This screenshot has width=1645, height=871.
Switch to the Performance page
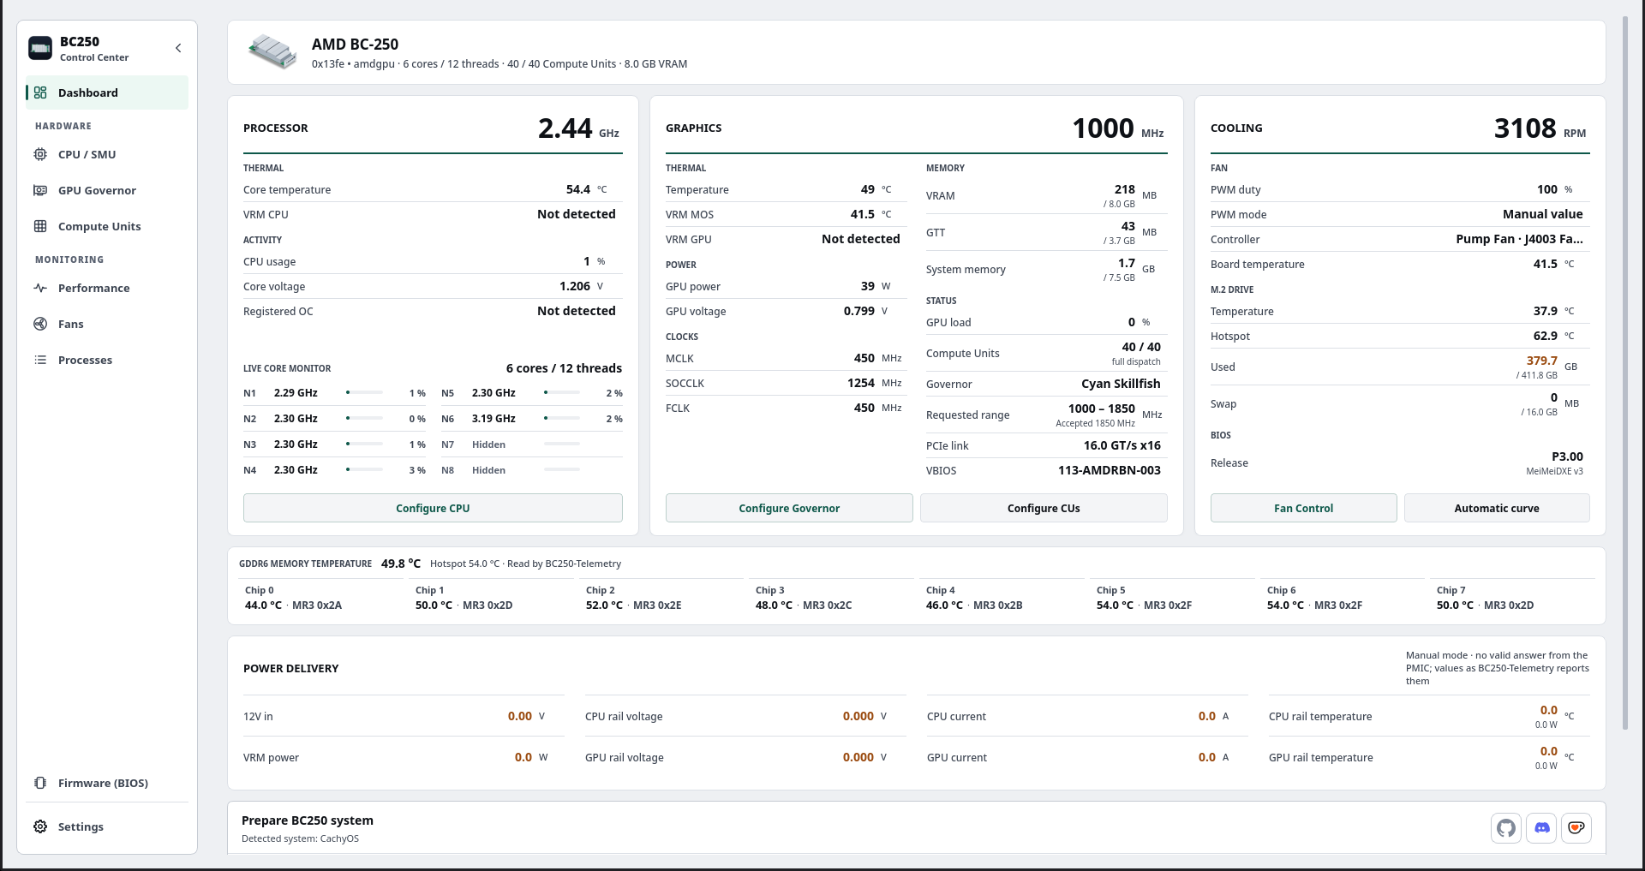(x=107, y=288)
